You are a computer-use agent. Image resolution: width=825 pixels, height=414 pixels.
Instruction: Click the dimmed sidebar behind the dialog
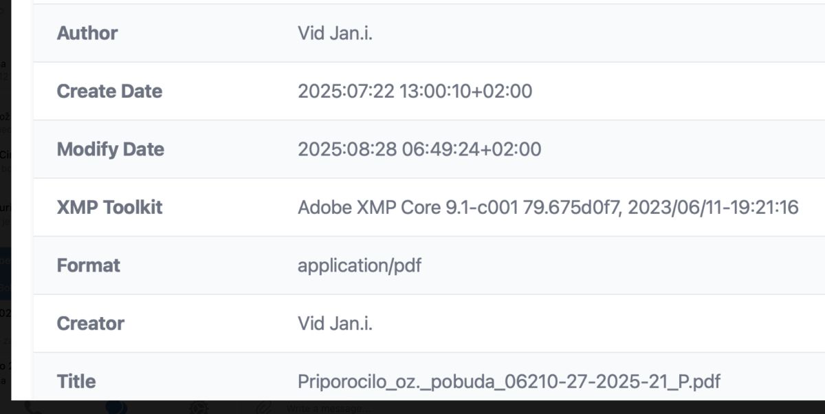click(5, 206)
